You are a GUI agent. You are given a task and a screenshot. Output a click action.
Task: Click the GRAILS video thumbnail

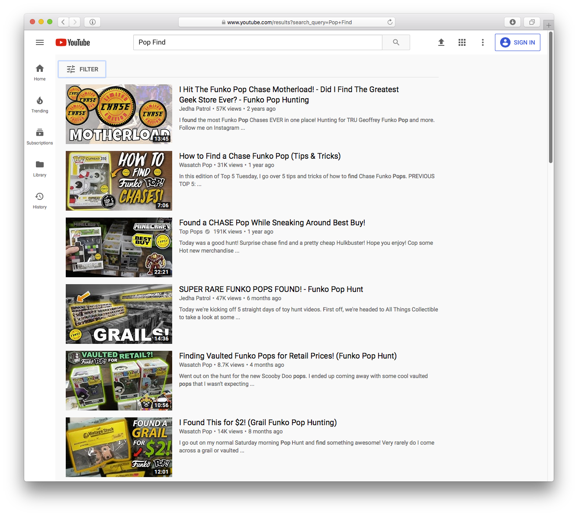119,314
